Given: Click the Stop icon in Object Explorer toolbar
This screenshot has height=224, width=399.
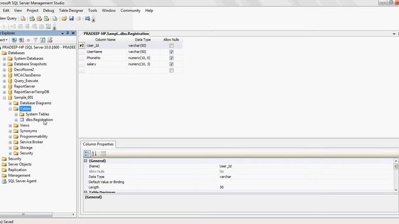Looking at the screenshot, I should pyautogui.click(x=29, y=40).
